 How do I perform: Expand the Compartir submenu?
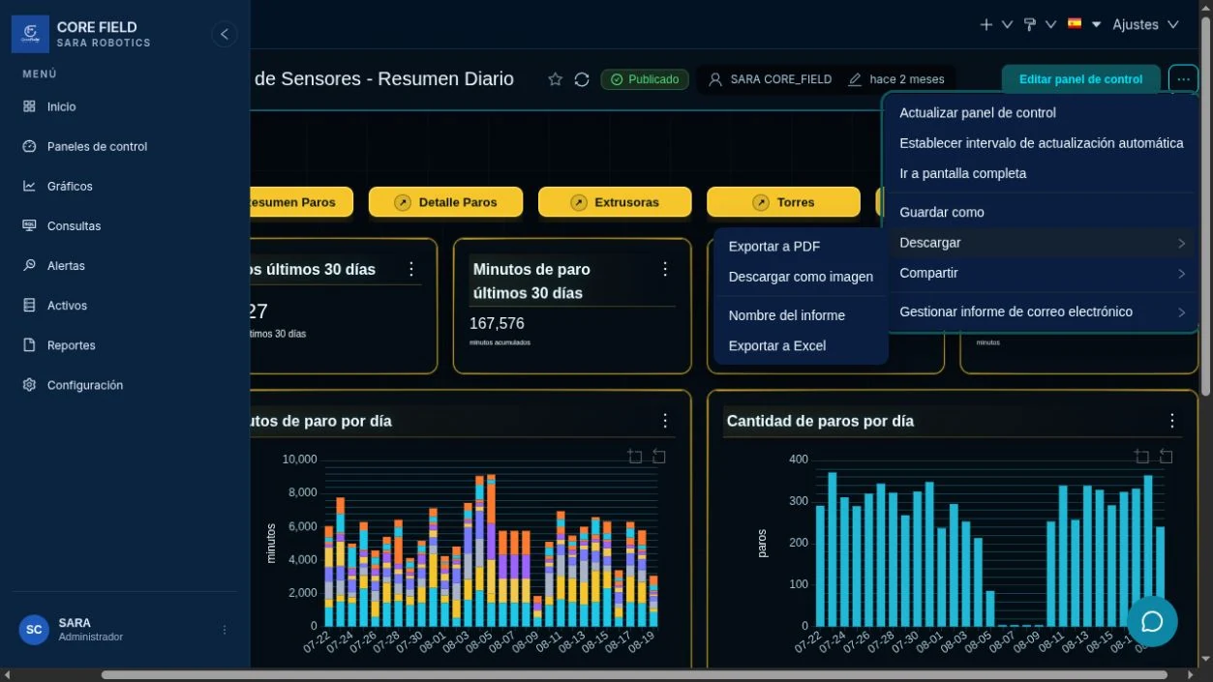1042,273
